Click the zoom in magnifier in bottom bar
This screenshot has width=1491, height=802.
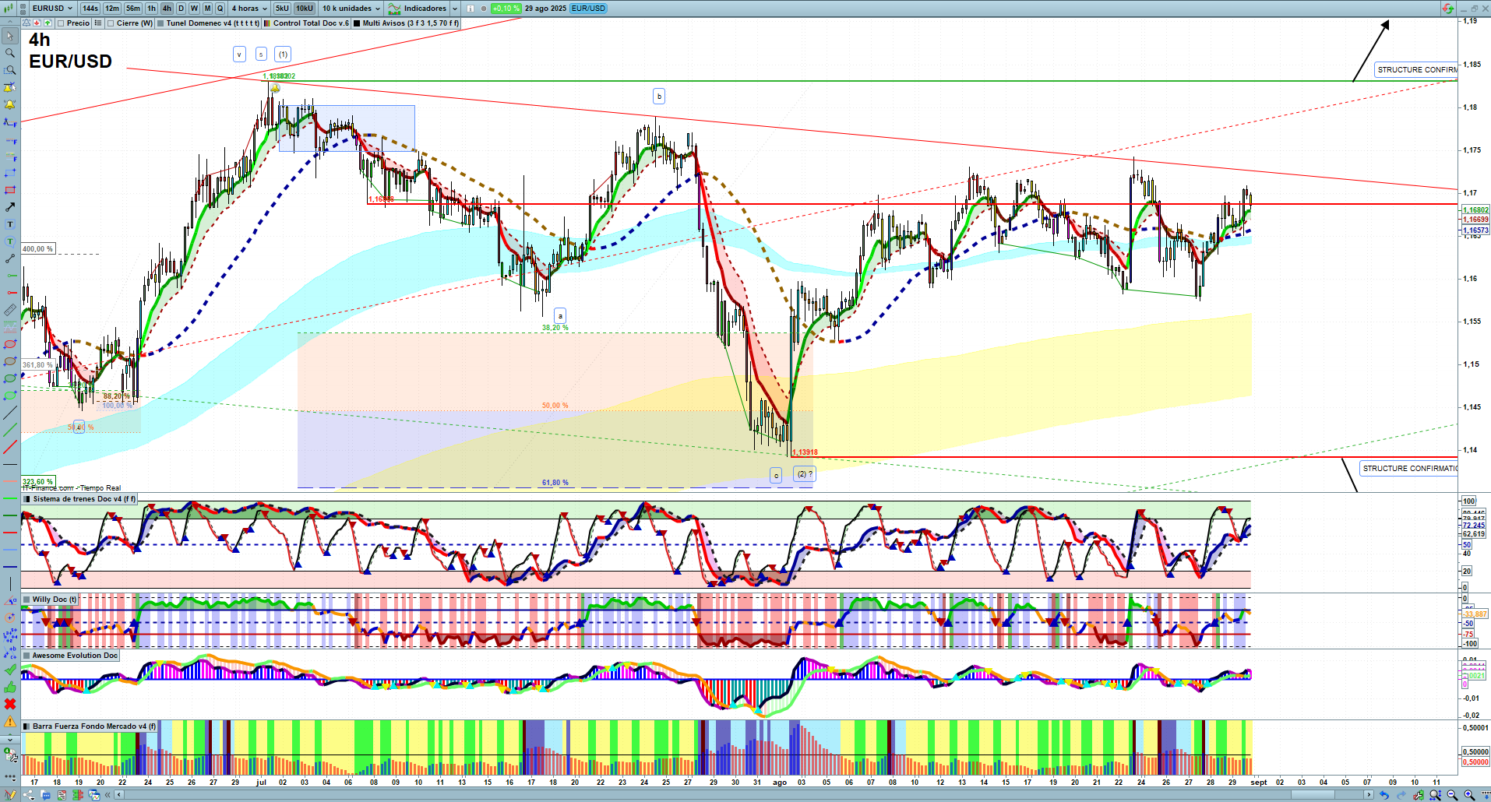click(x=1469, y=795)
